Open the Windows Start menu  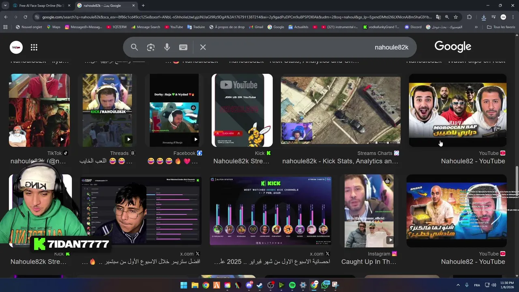(x=184, y=285)
